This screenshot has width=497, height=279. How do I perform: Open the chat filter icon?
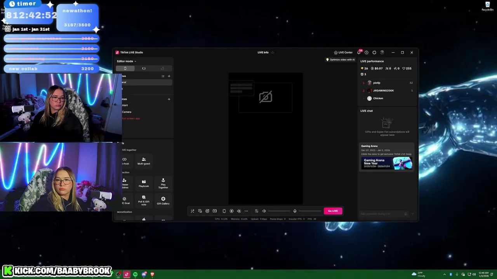click(413, 214)
